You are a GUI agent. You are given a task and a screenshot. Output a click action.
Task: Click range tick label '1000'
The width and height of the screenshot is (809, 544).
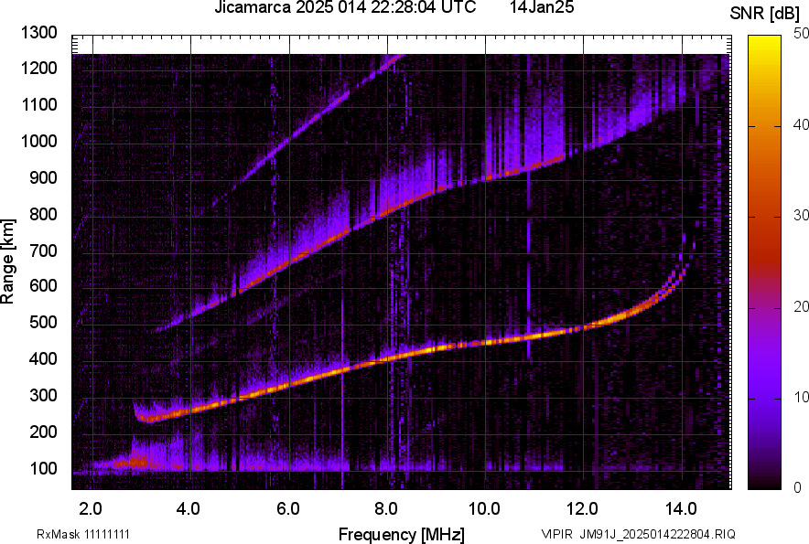coord(38,141)
